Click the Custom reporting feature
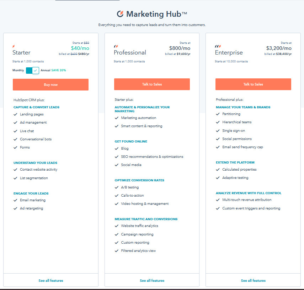 (x=135, y=242)
